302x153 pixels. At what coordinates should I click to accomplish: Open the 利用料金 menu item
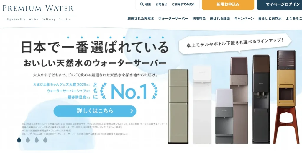(x=199, y=19)
